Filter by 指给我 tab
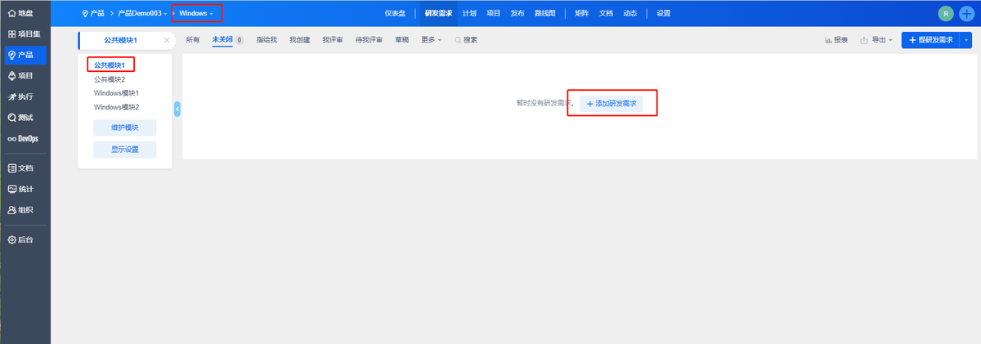 click(x=267, y=39)
